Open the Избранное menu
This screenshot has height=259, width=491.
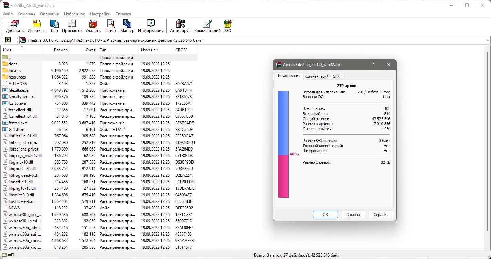pyautogui.click(x=74, y=14)
